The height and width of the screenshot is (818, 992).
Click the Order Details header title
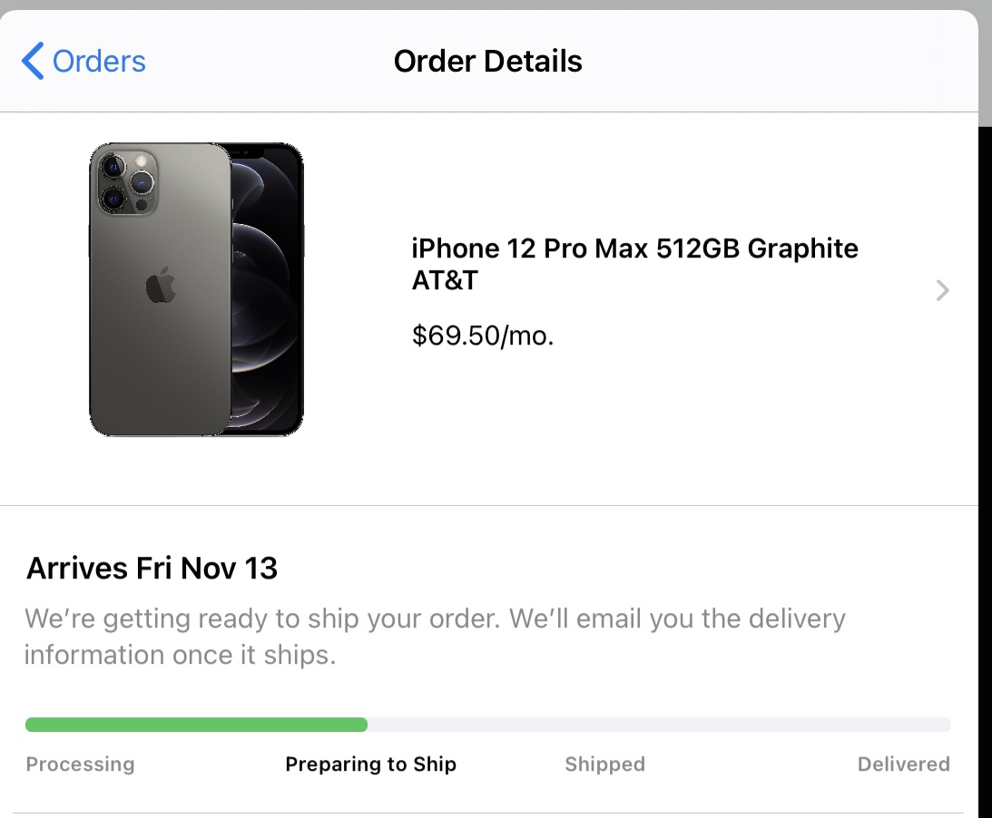pos(487,62)
